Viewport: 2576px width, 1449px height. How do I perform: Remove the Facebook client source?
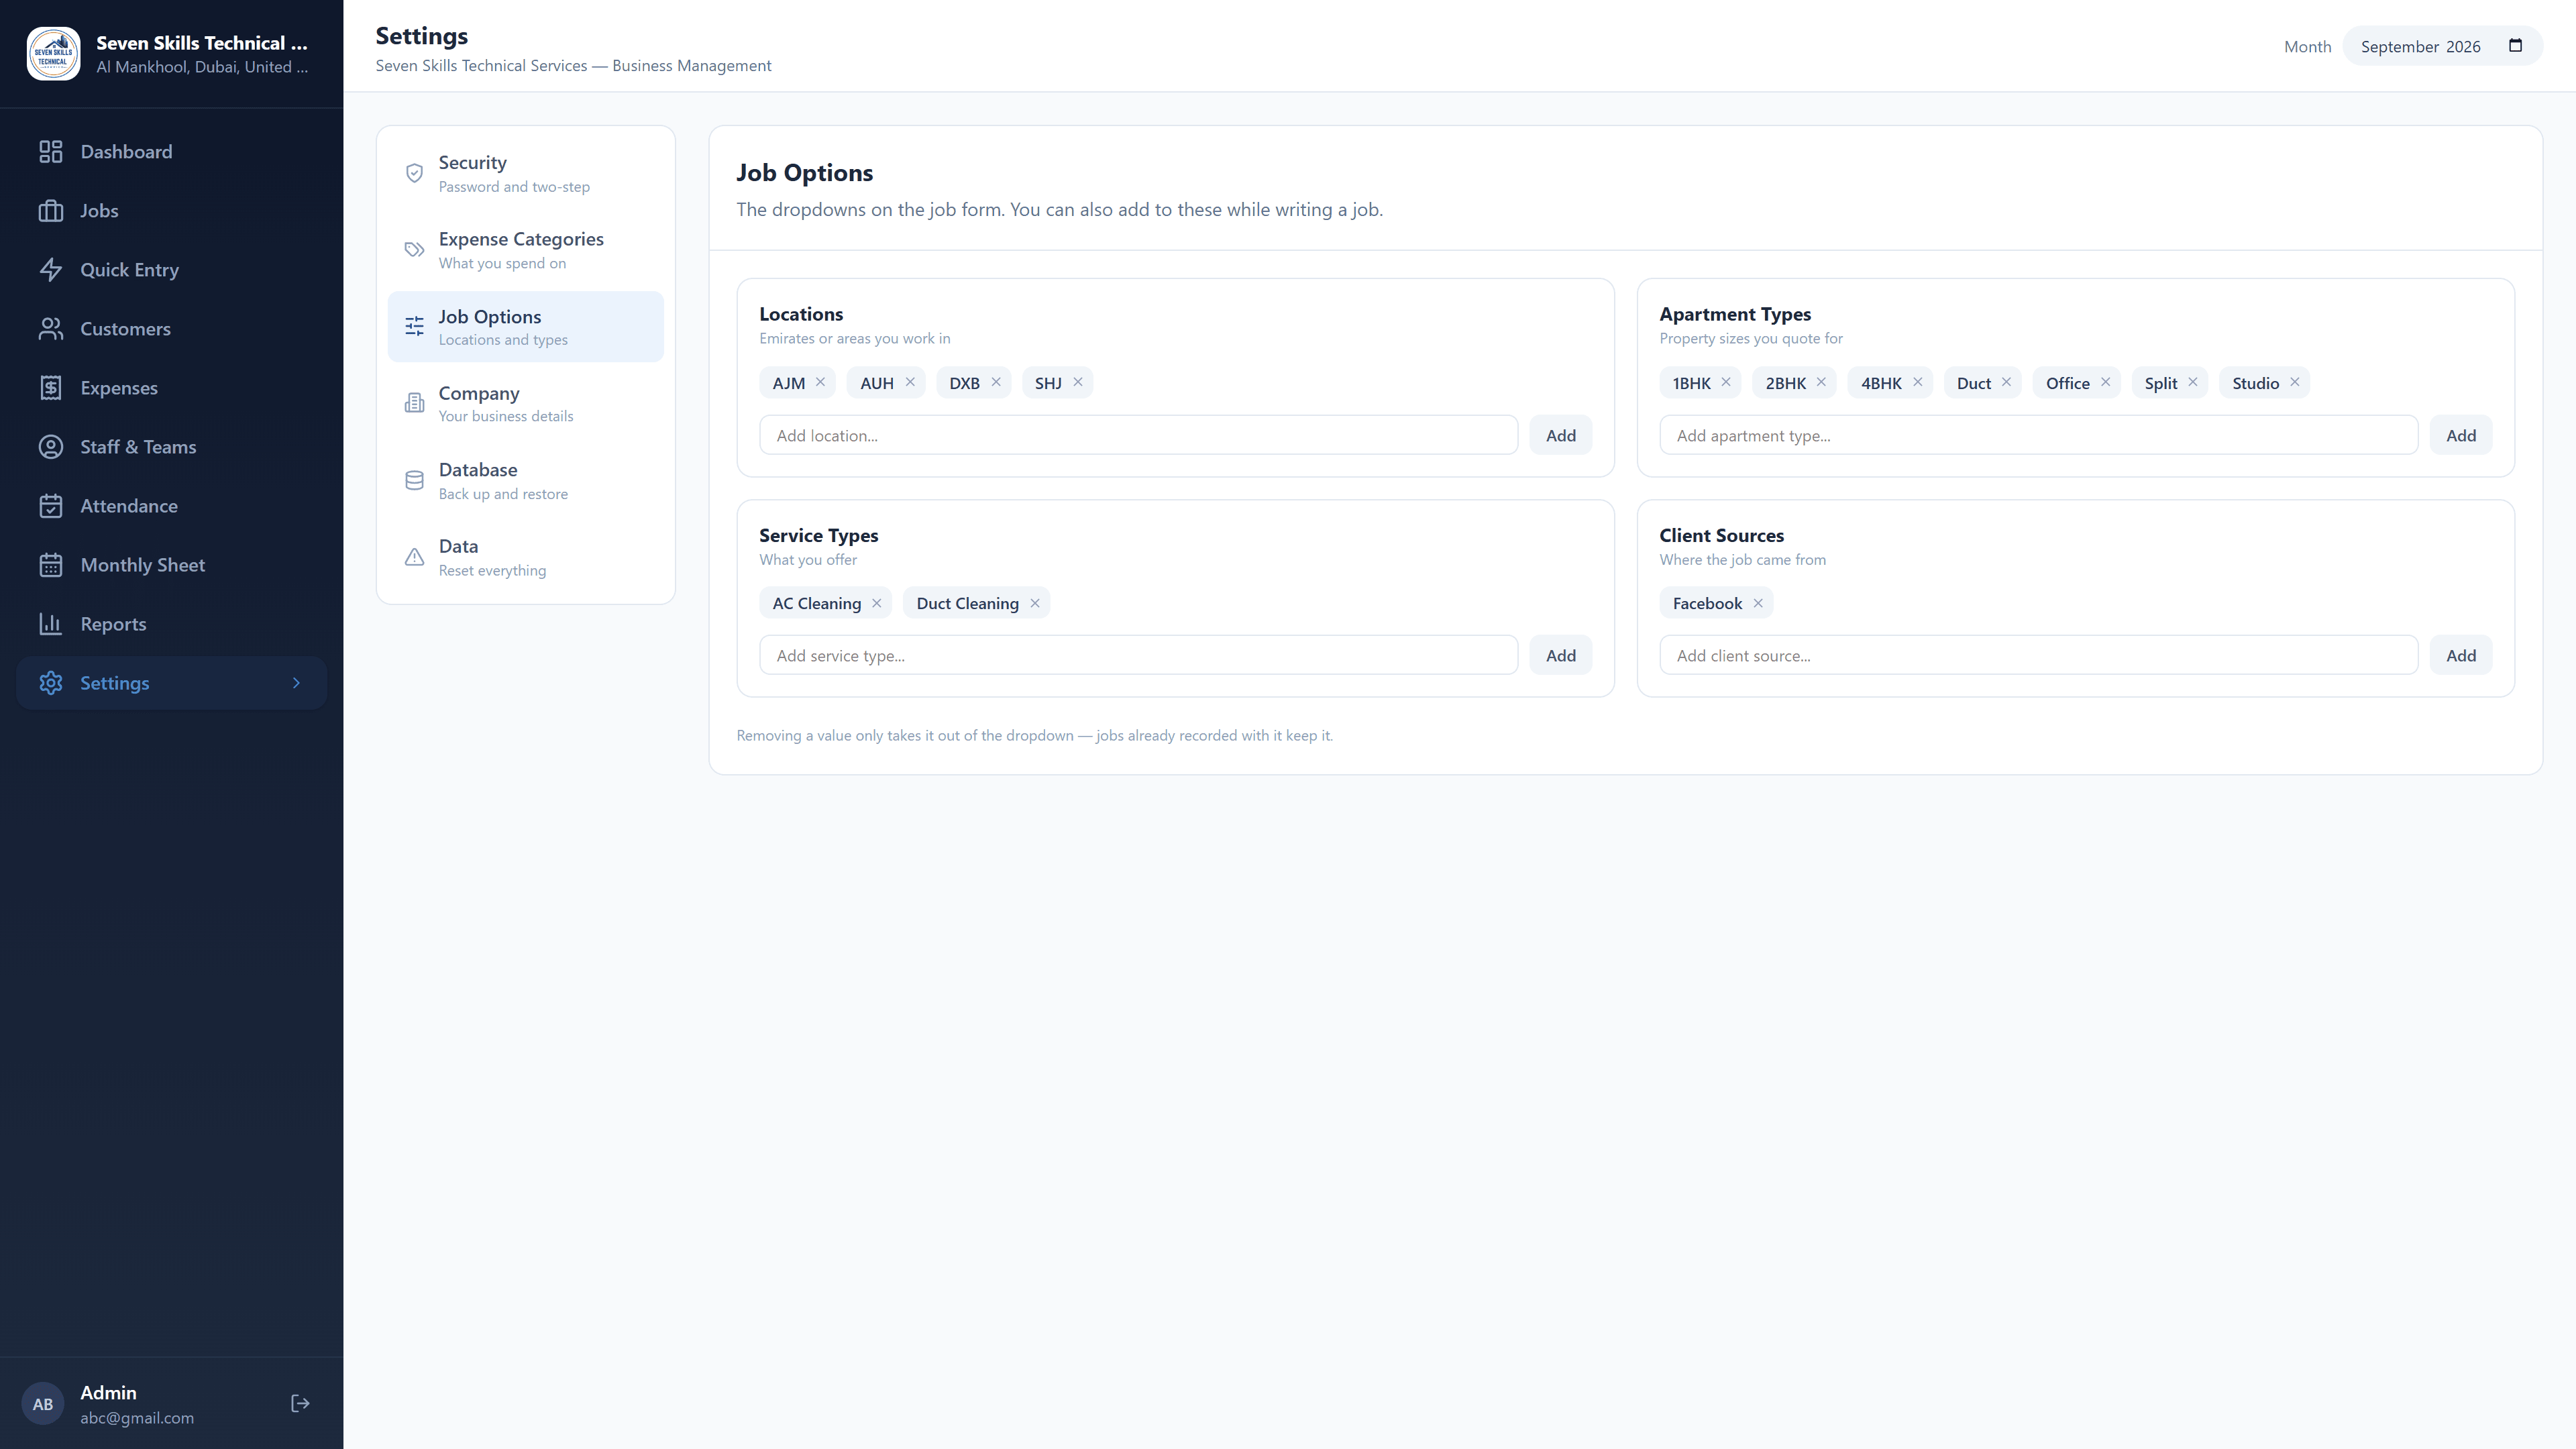(x=1758, y=603)
